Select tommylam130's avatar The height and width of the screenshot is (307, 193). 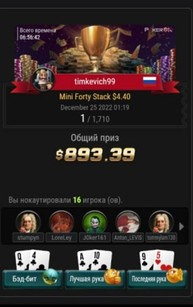coord(161,222)
